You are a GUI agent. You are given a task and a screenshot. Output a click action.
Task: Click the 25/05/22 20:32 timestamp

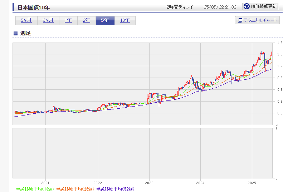(220, 7)
